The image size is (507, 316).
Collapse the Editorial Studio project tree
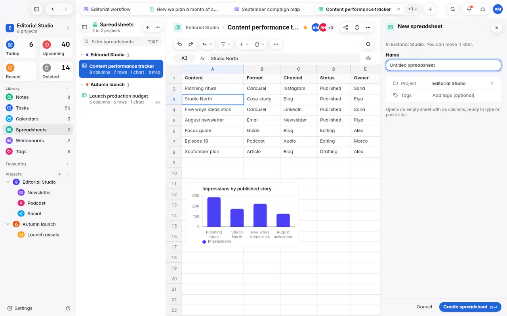coord(8,182)
